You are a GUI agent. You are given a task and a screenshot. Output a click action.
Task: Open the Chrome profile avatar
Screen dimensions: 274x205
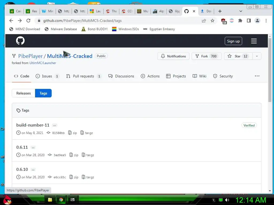pos(257,21)
